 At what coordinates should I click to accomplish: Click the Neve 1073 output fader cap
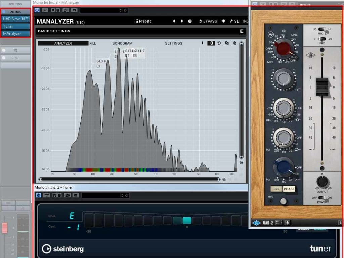coord(322,87)
